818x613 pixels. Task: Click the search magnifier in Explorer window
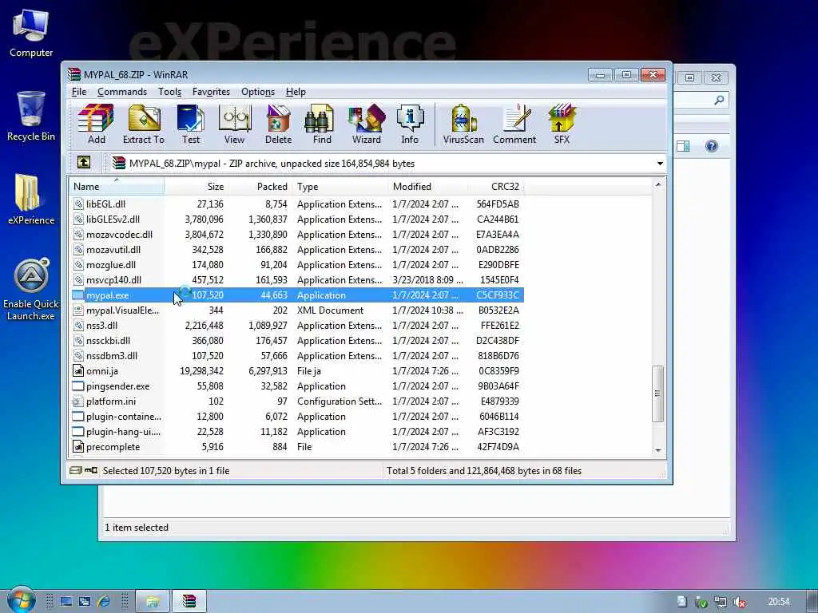(719, 100)
